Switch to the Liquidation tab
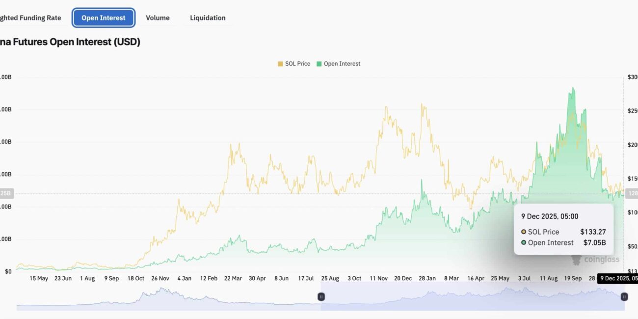Viewport: 638px width, 319px height. tap(208, 18)
